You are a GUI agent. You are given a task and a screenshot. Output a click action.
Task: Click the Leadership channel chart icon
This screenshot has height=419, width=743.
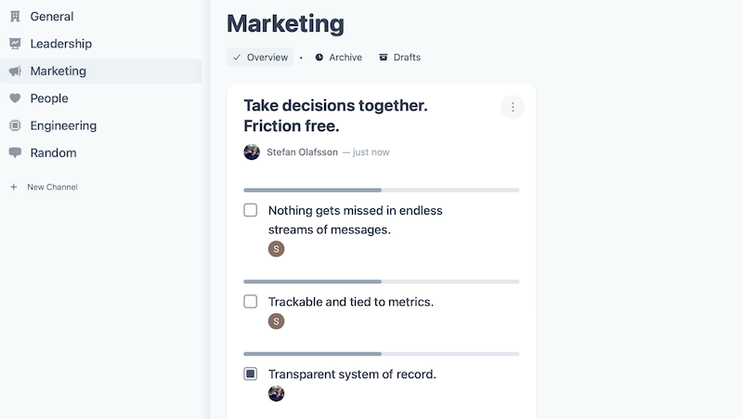point(15,44)
